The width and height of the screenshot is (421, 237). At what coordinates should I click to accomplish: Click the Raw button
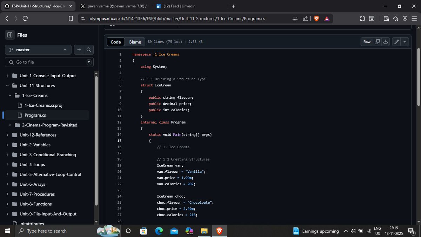[x=366, y=41]
